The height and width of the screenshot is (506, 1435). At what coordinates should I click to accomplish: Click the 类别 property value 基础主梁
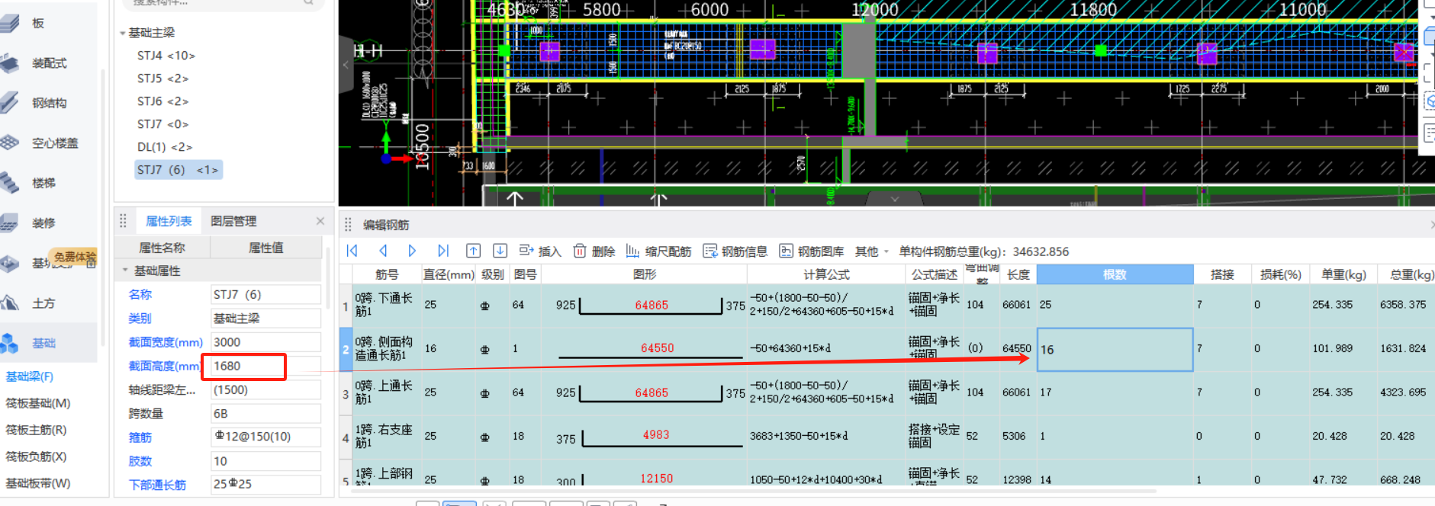pyautogui.click(x=265, y=318)
